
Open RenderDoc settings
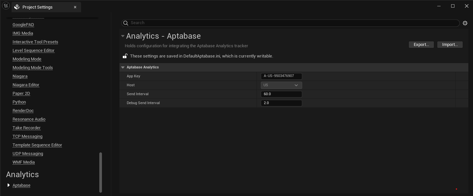tap(23, 111)
